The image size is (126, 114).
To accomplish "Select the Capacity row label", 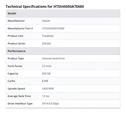I will (13, 74).
